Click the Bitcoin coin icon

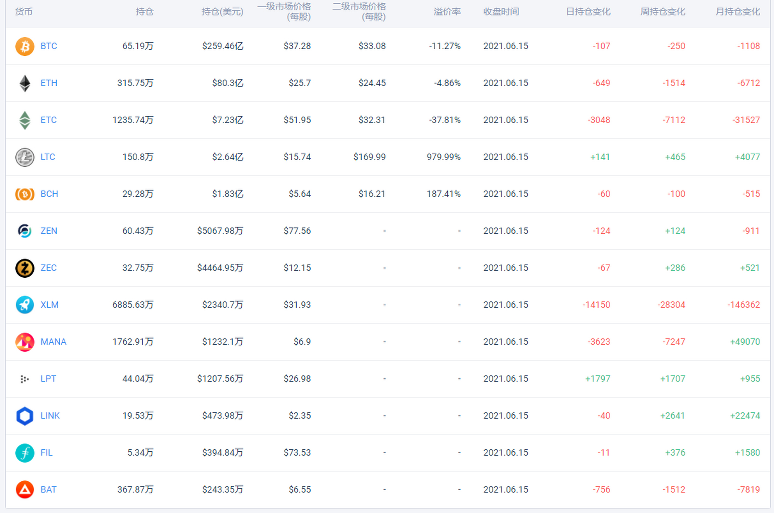(24, 46)
